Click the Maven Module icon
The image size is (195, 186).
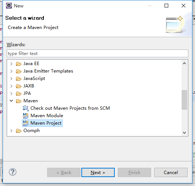[x=26, y=116]
